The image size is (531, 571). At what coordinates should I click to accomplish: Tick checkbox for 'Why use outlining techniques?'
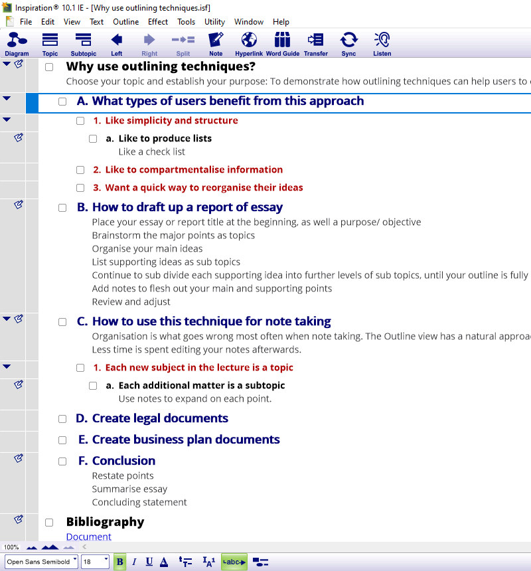point(49,67)
